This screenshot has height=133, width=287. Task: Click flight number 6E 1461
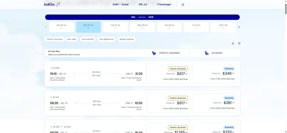click(x=56, y=97)
